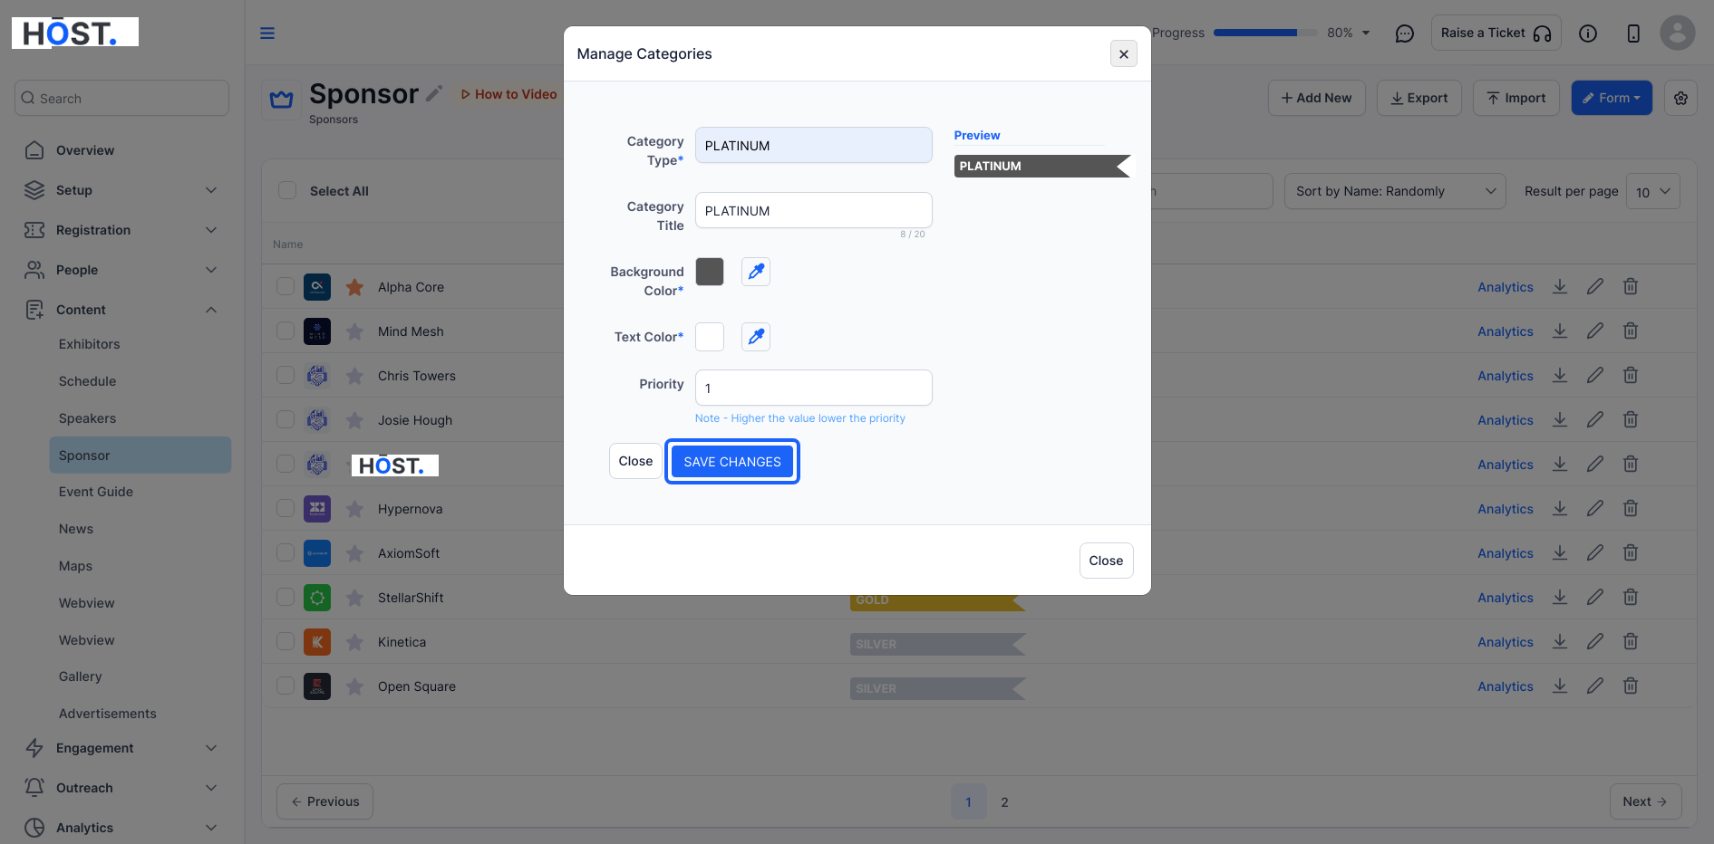Open the Sort by Name dropdown
This screenshot has height=844, width=1714.
(1395, 191)
